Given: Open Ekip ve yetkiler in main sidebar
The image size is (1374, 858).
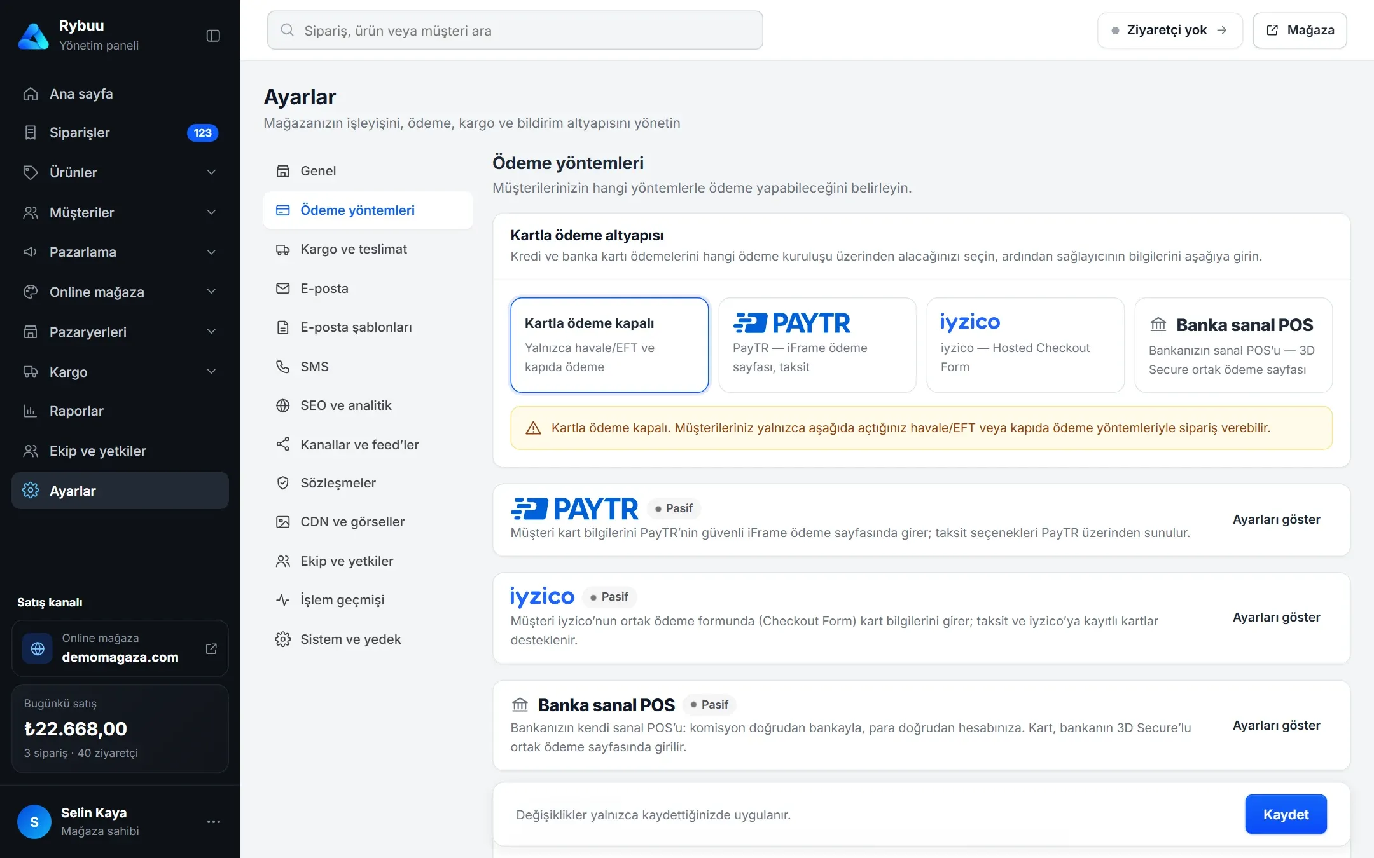Looking at the screenshot, I should 120,451.
